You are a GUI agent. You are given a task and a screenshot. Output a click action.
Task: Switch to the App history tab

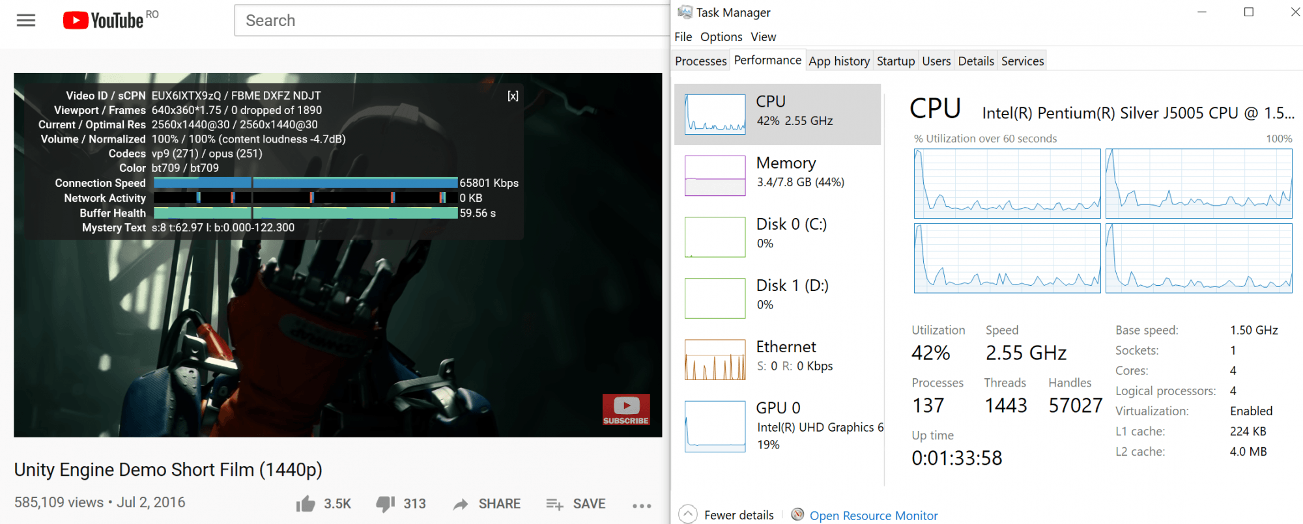(839, 61)
